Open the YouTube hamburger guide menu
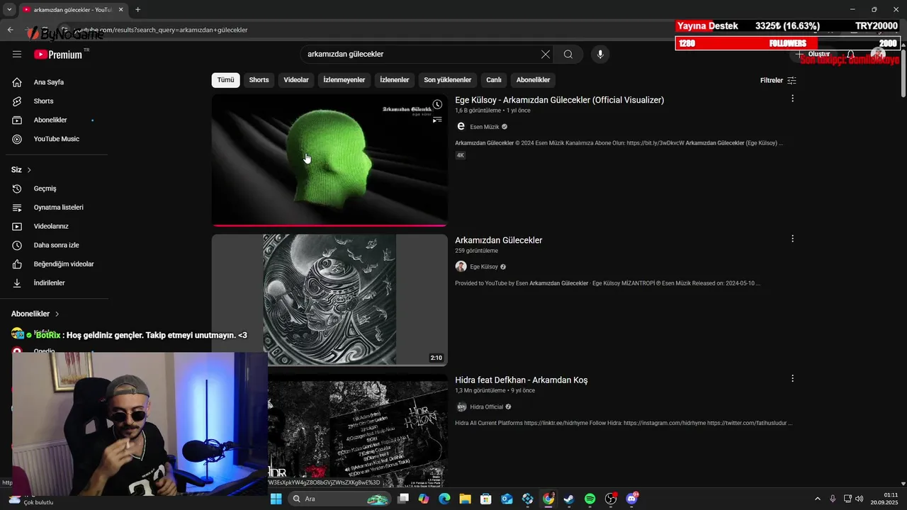907x510 pixels. [x=17, y=55]
